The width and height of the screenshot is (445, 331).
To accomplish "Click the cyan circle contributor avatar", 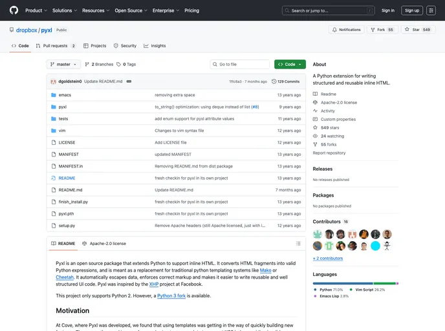I will pyautogui.click(x=375, y=246).
